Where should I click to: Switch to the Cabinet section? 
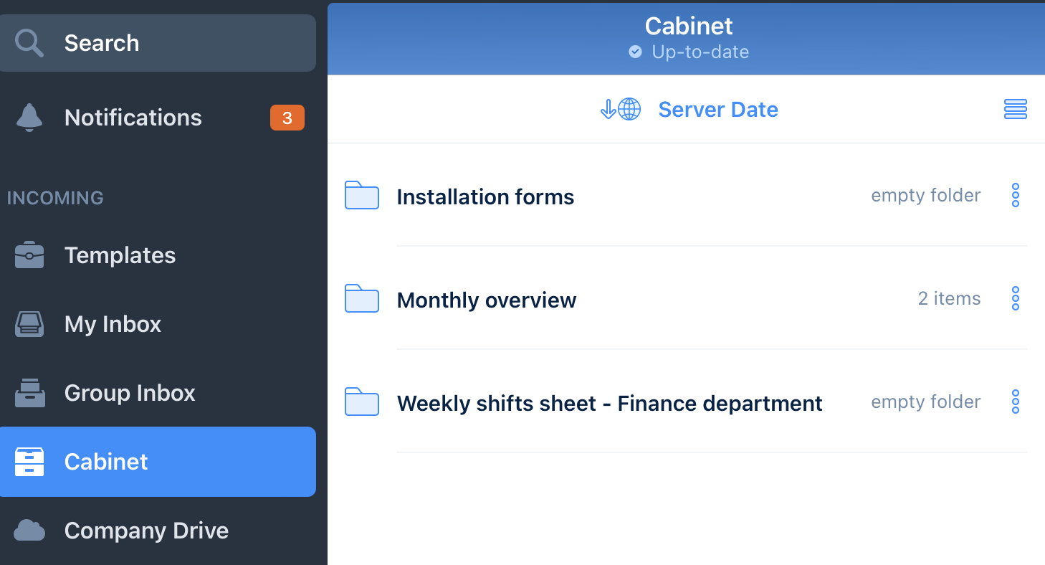(105, 461)
